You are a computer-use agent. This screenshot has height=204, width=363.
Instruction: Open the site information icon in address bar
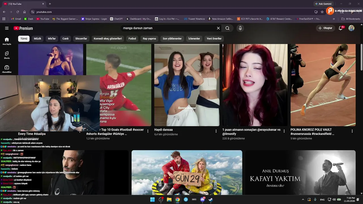tap(33, 12)
